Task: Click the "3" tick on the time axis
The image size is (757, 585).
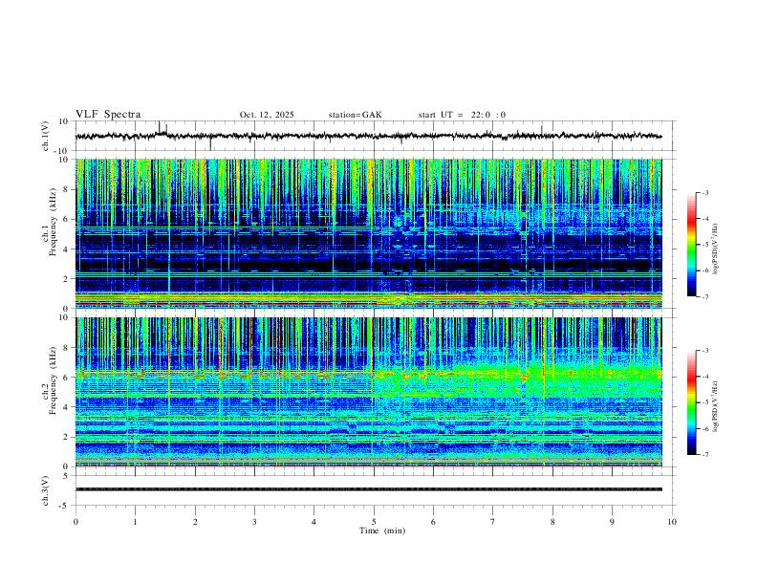Action: pos(254,522)
